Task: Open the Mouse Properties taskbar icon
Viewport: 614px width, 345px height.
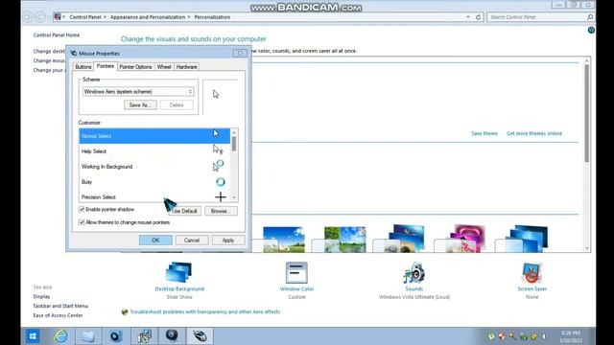Action: pyautogui.click(x=200, y=336)
